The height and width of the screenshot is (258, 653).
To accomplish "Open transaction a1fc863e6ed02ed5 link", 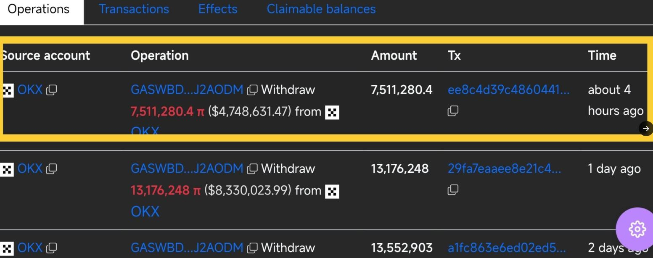I will click(x=507, y=248).
